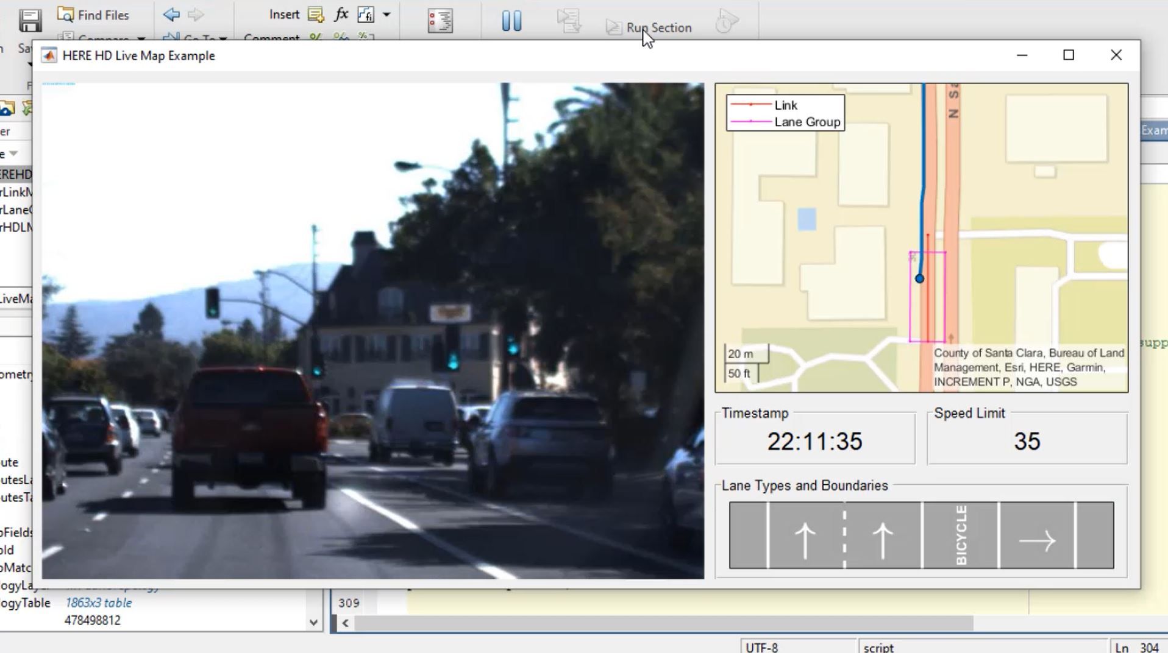This screenshot has width=1168, height=653.
Task: Maximize the HERE HD Live Map Example window
Action: (1069, 55)
